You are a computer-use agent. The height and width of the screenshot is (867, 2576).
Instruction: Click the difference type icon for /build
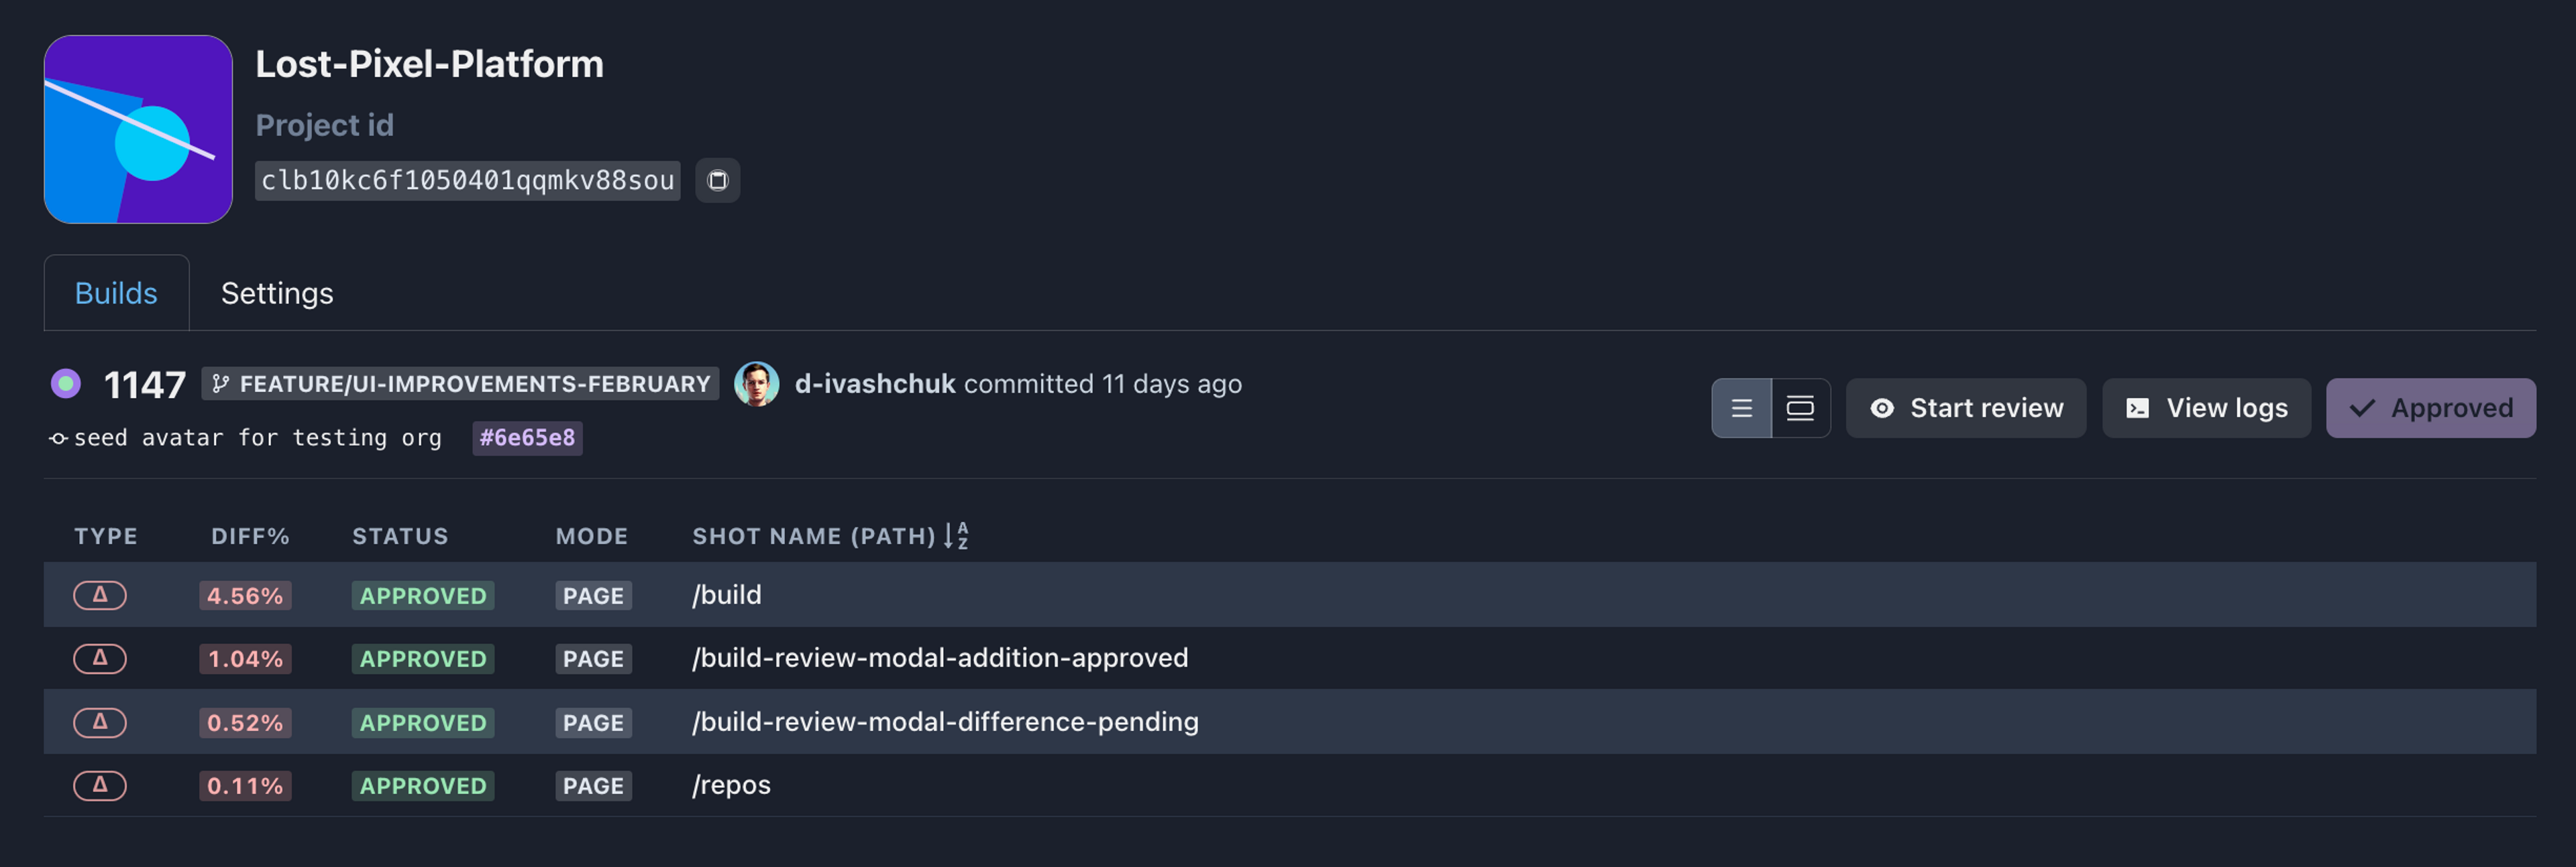[x=100, y=596]
